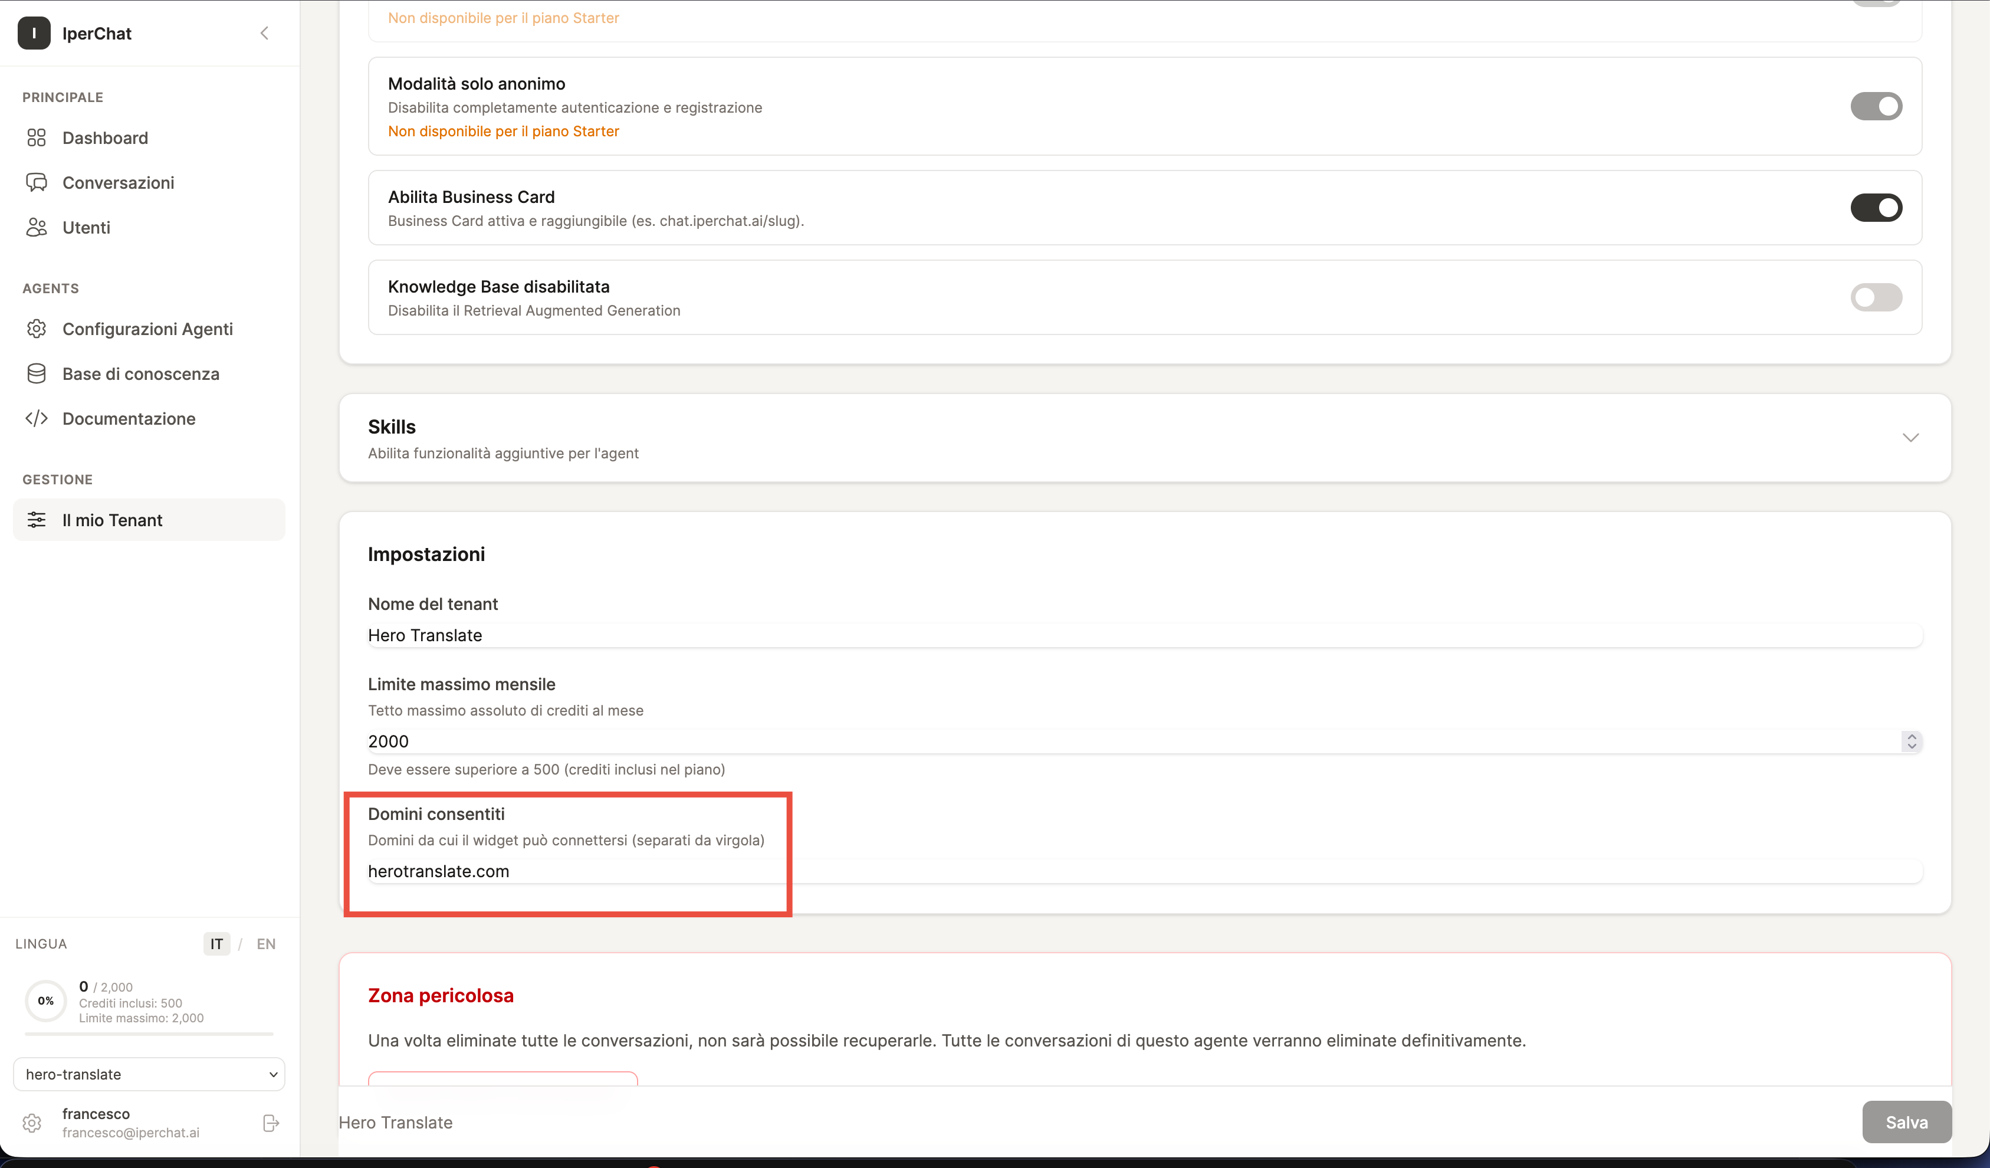Open the hero-translate tenant dropdown
Viewport: 1990px width, 1168px height.
pyautogui.click(x=149, y=1074)
